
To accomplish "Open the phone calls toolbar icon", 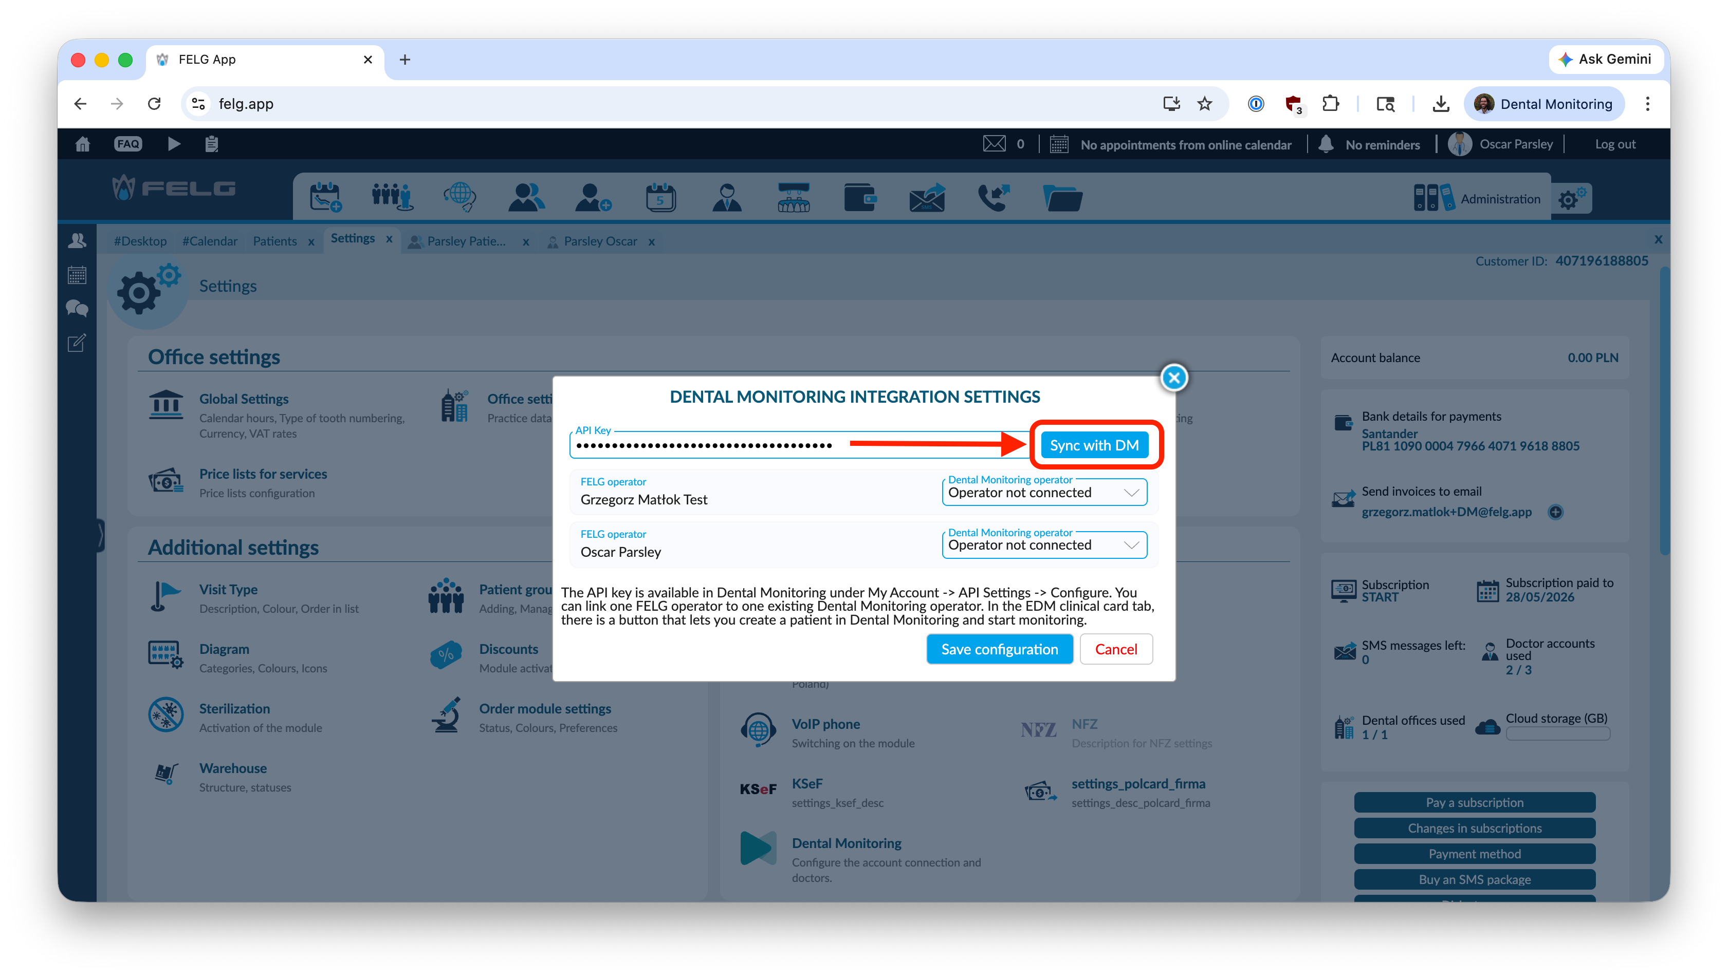I will click(x=994, y=197).
